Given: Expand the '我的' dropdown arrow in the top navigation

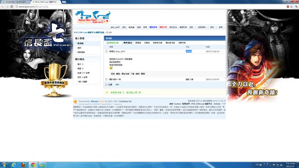Looking at the screenshot, I should click(x=195, y=27).
